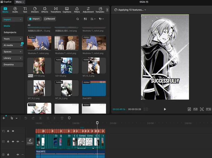Screen dimensions: 212x158
Task: Hide the main video track
Action: tap(13, 141)
